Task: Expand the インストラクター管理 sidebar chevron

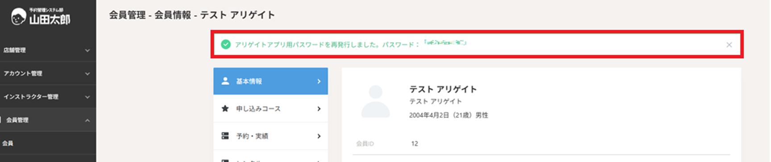Action: [87, 97]
